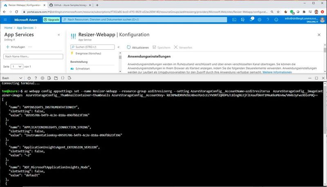This screenshot has height=187, width=327.
Task: Open the Seite page number dropdown
Action: [x=17, y=67]
